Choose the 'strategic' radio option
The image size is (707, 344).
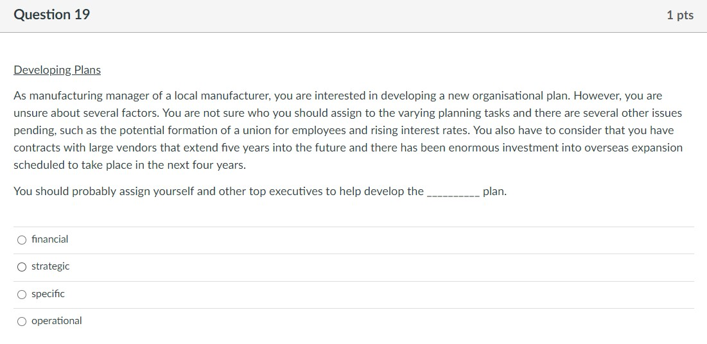tap(22, 267)
